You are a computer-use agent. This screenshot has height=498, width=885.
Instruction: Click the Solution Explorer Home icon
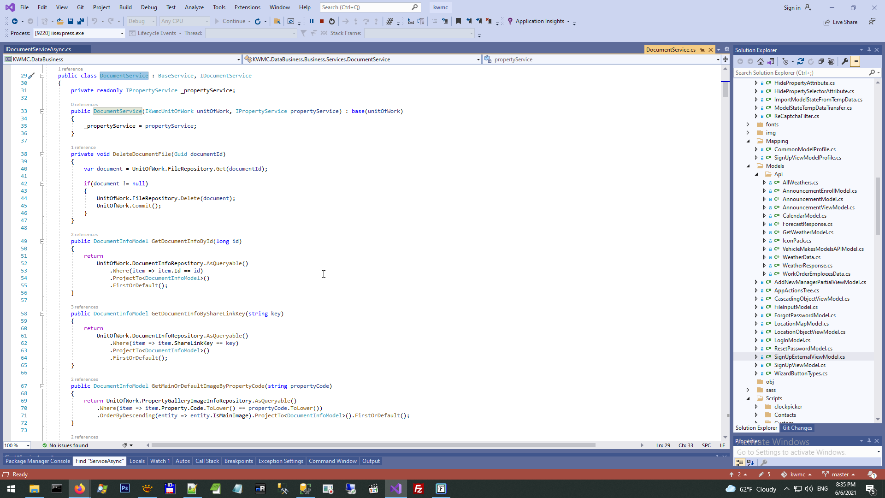coord(761,61)
